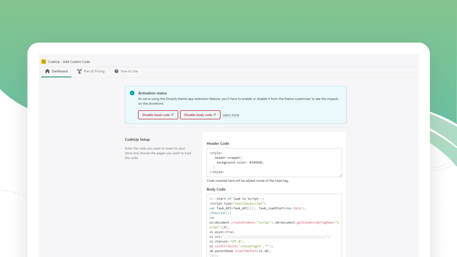Switch to the Dashboard tab
This screenshot has width=457, height=257.
click(x=59, y=71)
